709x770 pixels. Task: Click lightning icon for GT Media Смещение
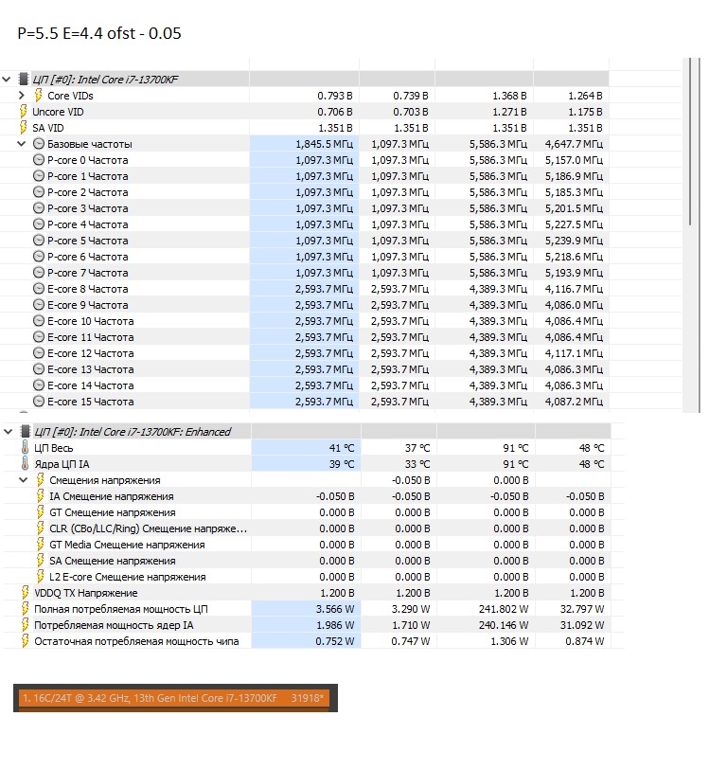click(x=41, y=545)
